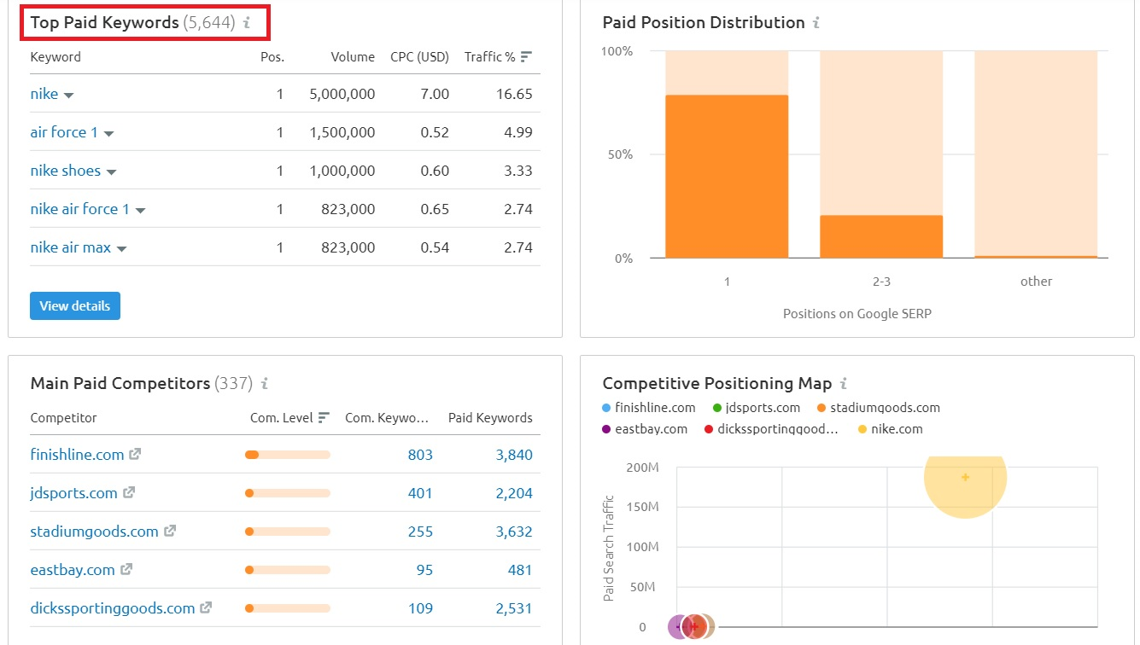Open external link icon for finishline.com
The height and width of the screenshot is (645, 1140).
135,455
